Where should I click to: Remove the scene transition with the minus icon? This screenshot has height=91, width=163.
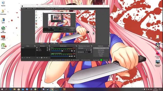(89, 50)
